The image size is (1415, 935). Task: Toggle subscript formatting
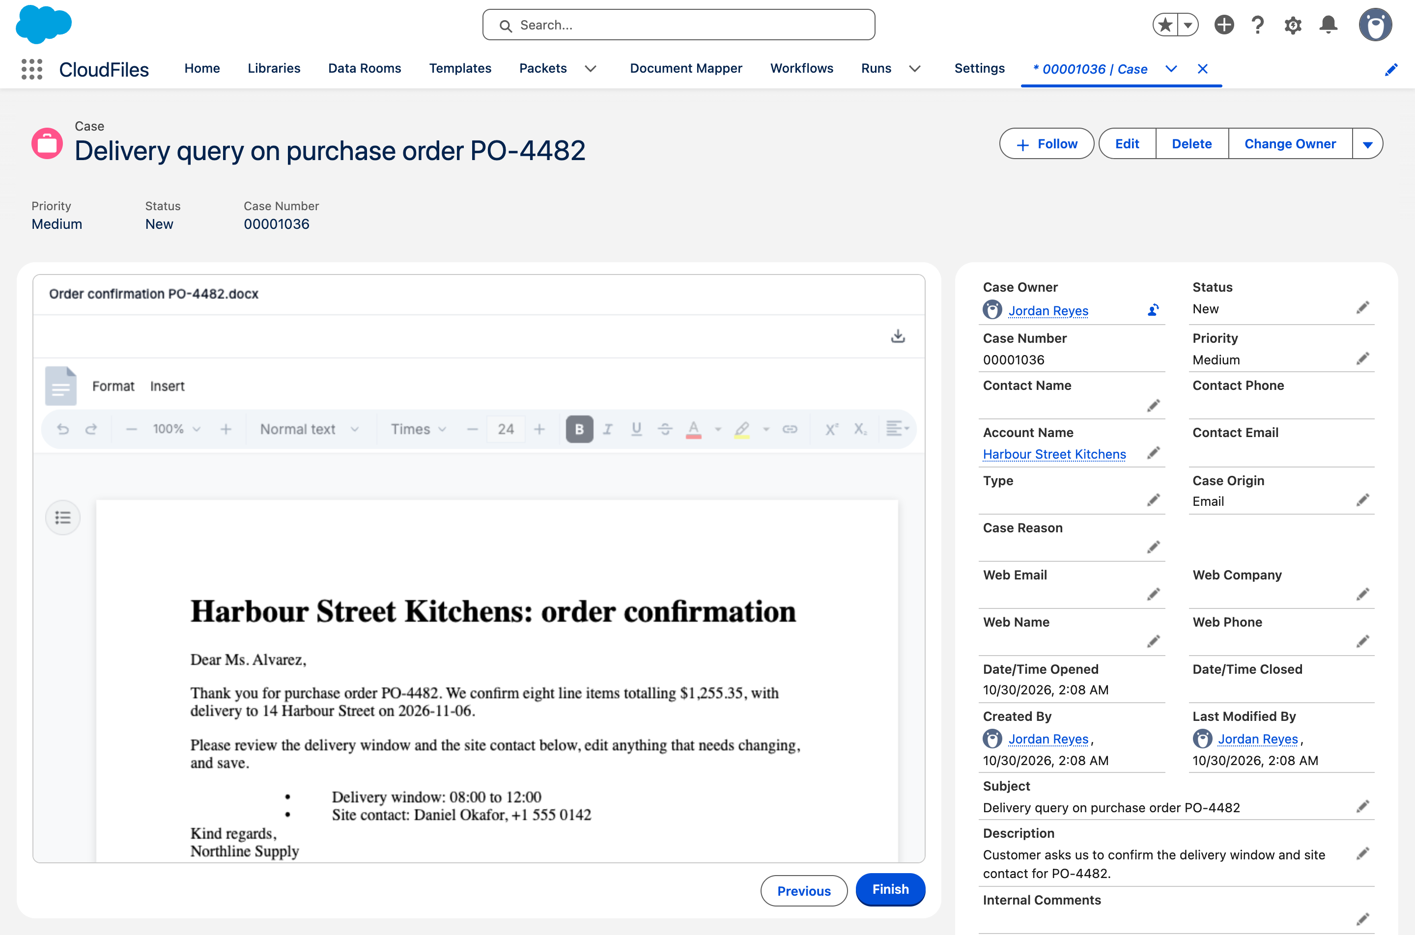(x=860, y=429)
